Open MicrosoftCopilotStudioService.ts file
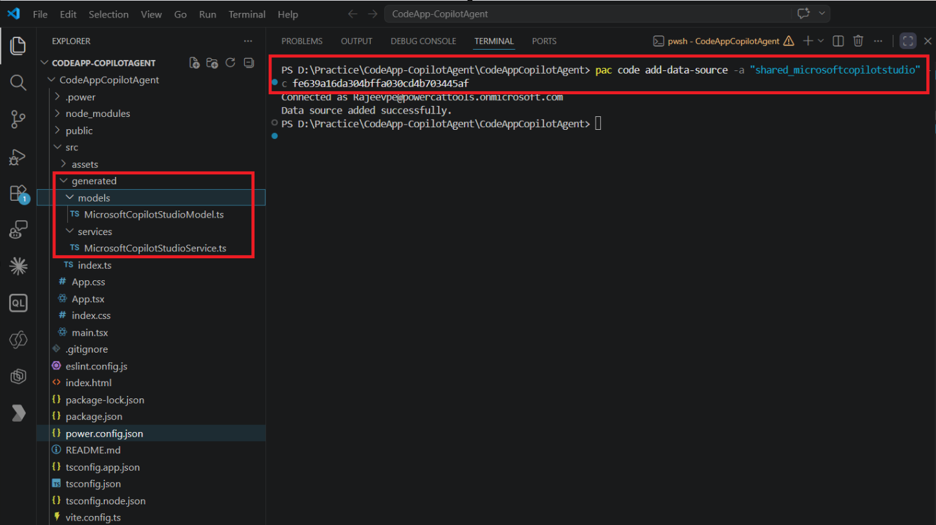Image resolution: width=936 pixels, height=525 pixels. click(x=155, y=249)
